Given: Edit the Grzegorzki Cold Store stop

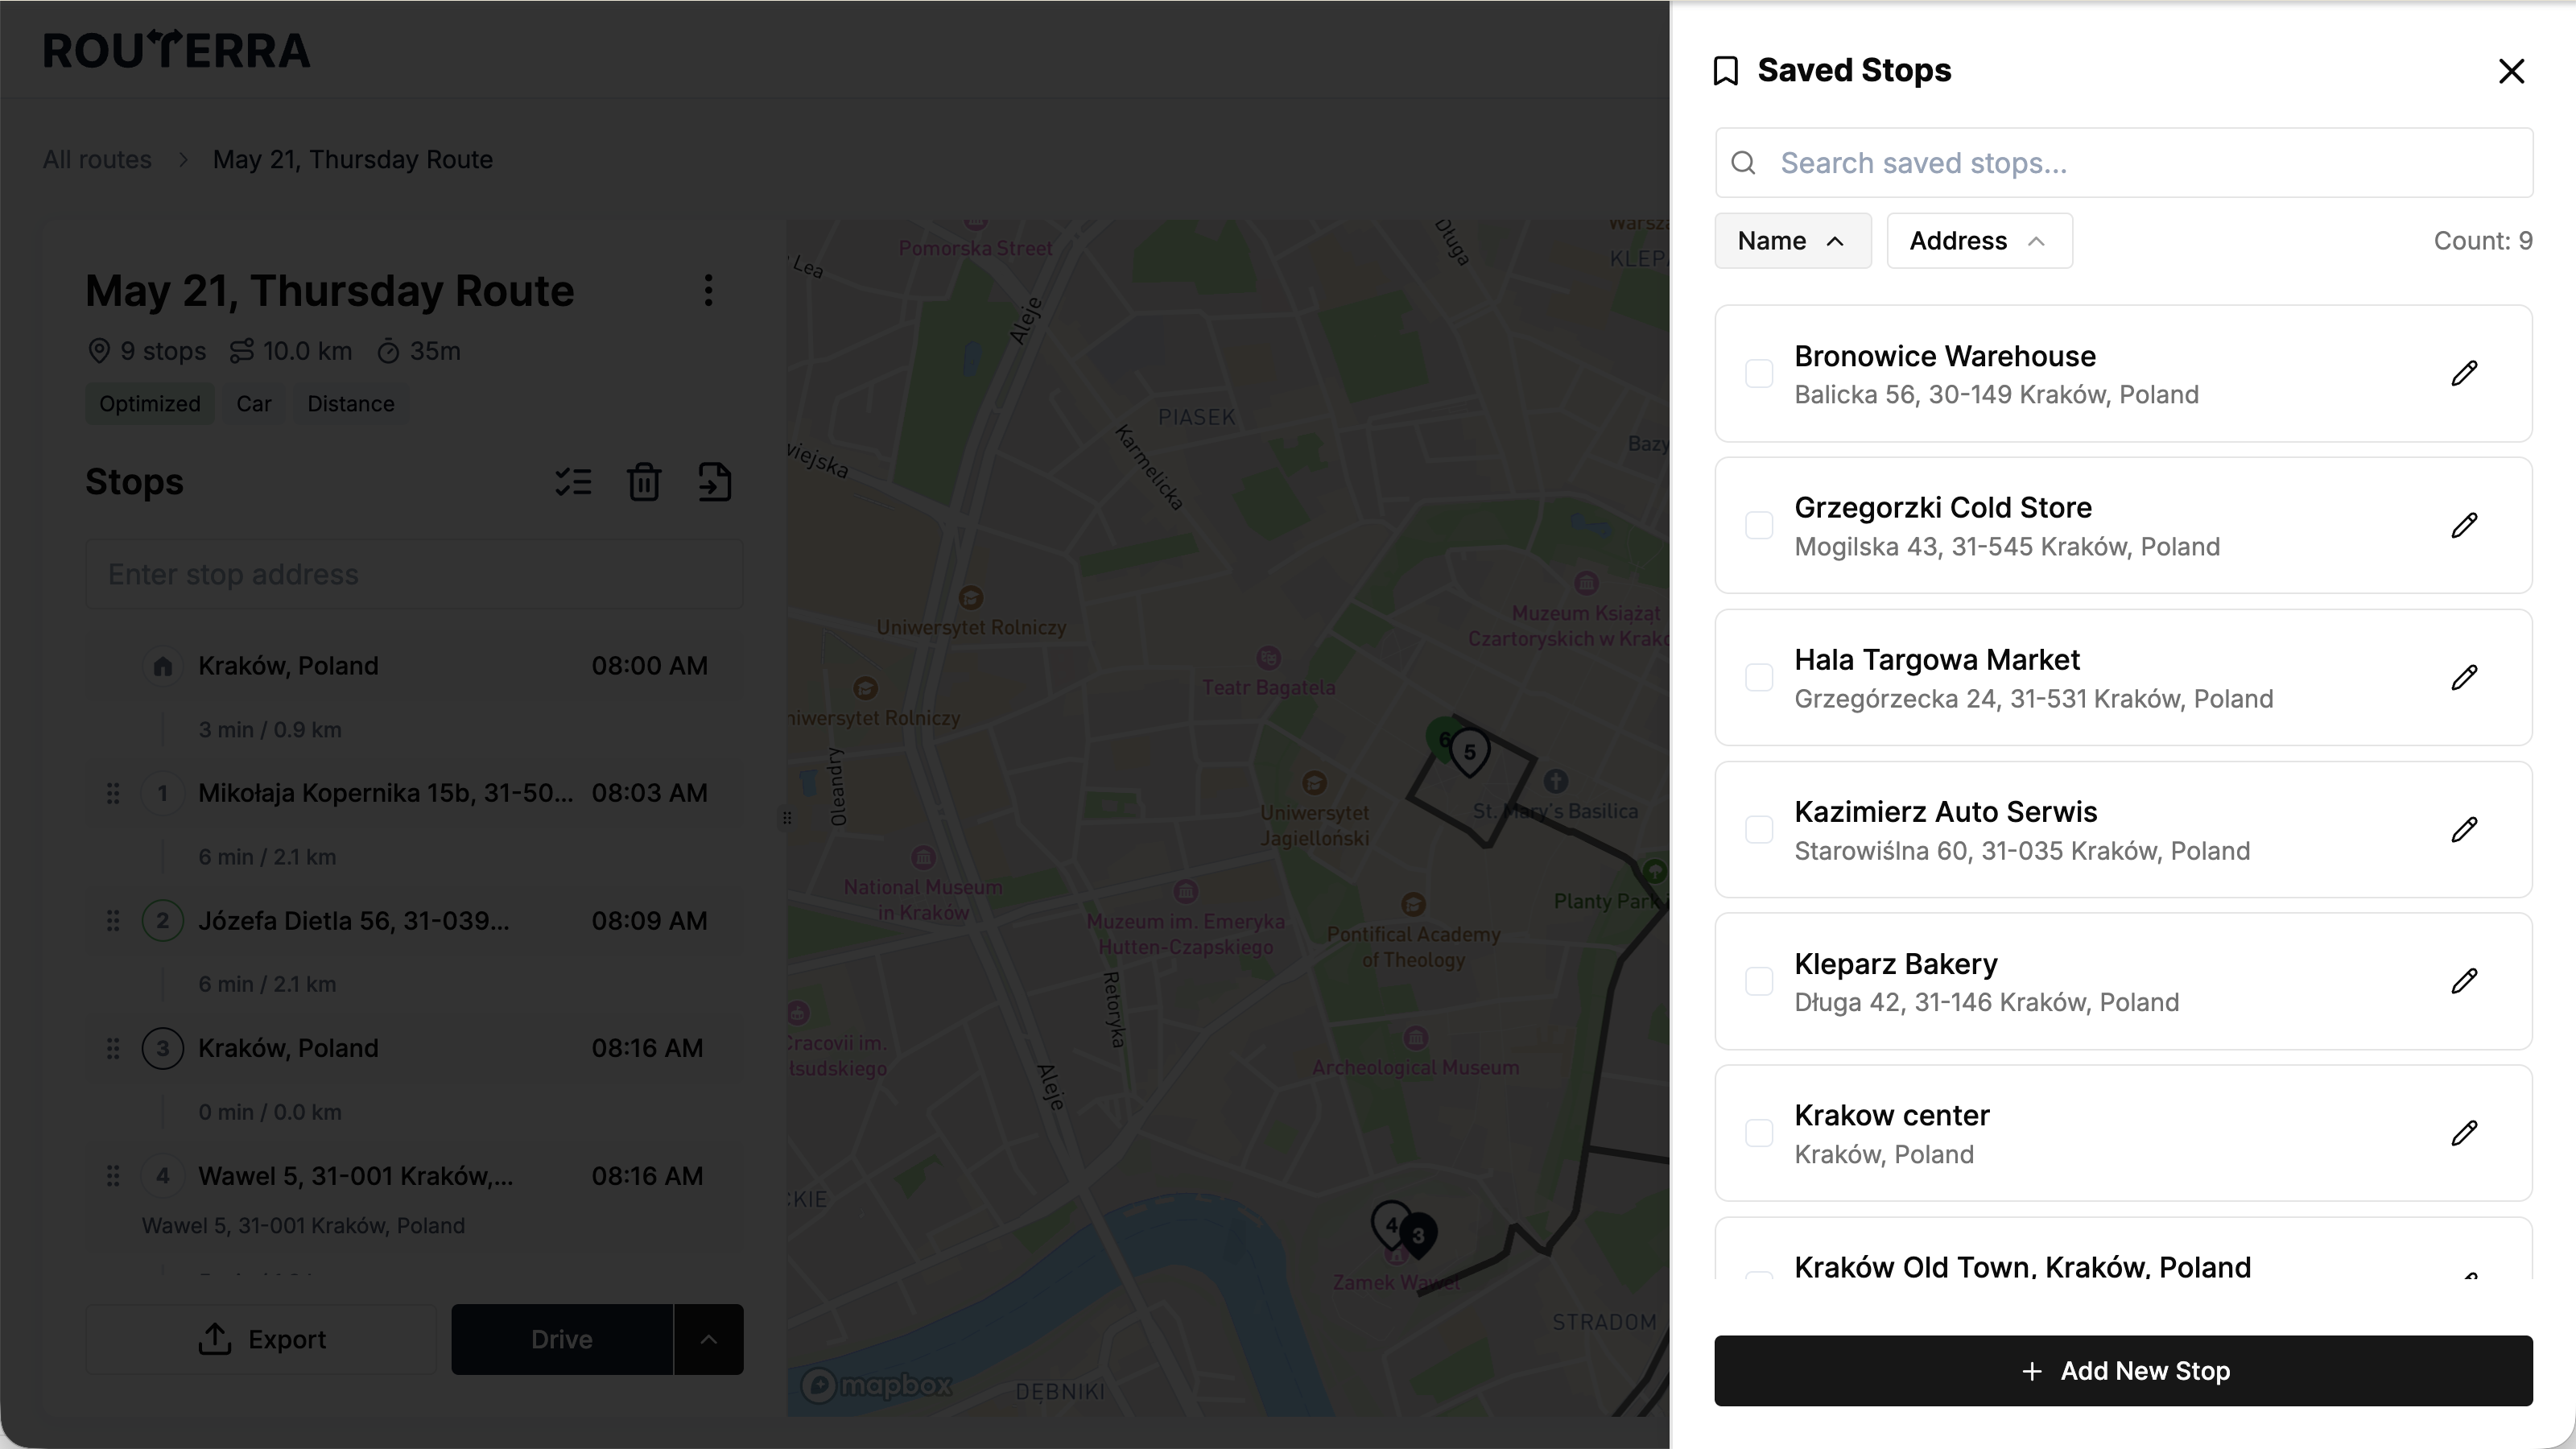Looking at the screenshot, I should (x=2464, y=526).
